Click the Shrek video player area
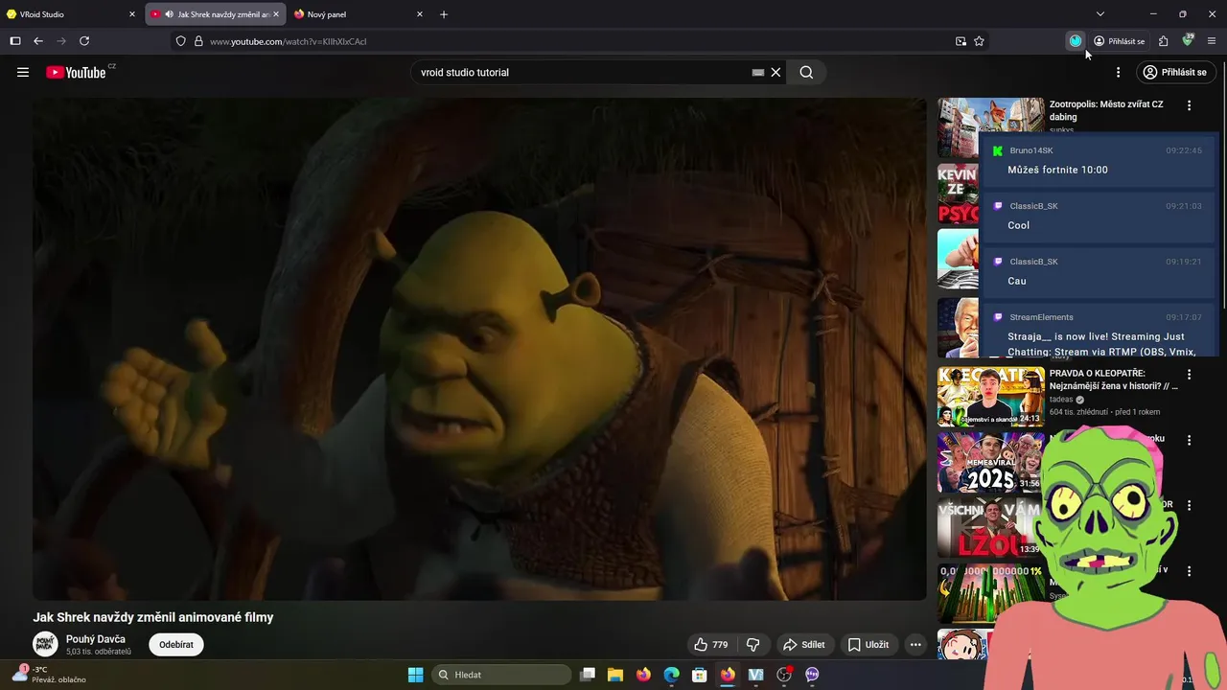 click(479, 349)
